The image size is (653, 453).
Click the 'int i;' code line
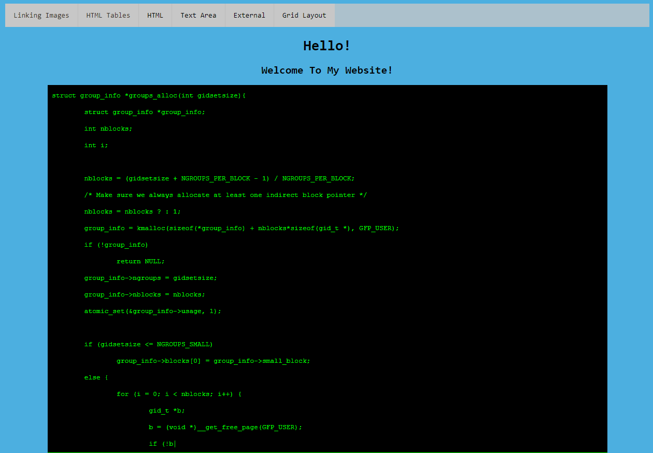point(96,145)
